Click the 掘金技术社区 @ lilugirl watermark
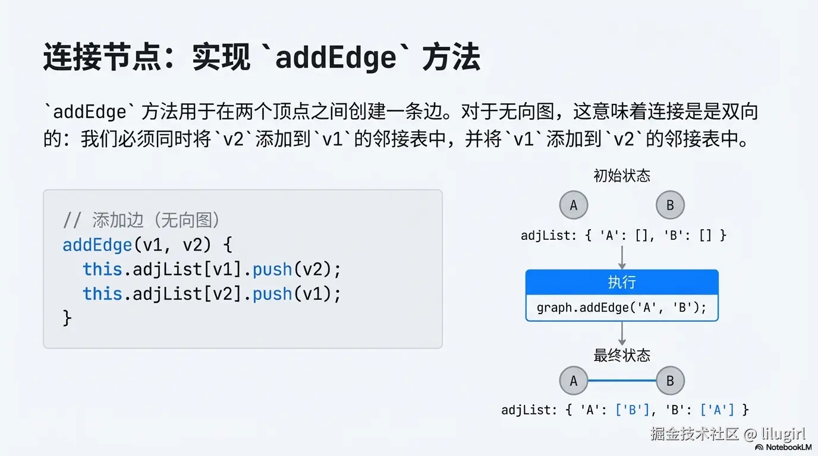This screenshot has width=818, height=456. click(x=728, y=435)
